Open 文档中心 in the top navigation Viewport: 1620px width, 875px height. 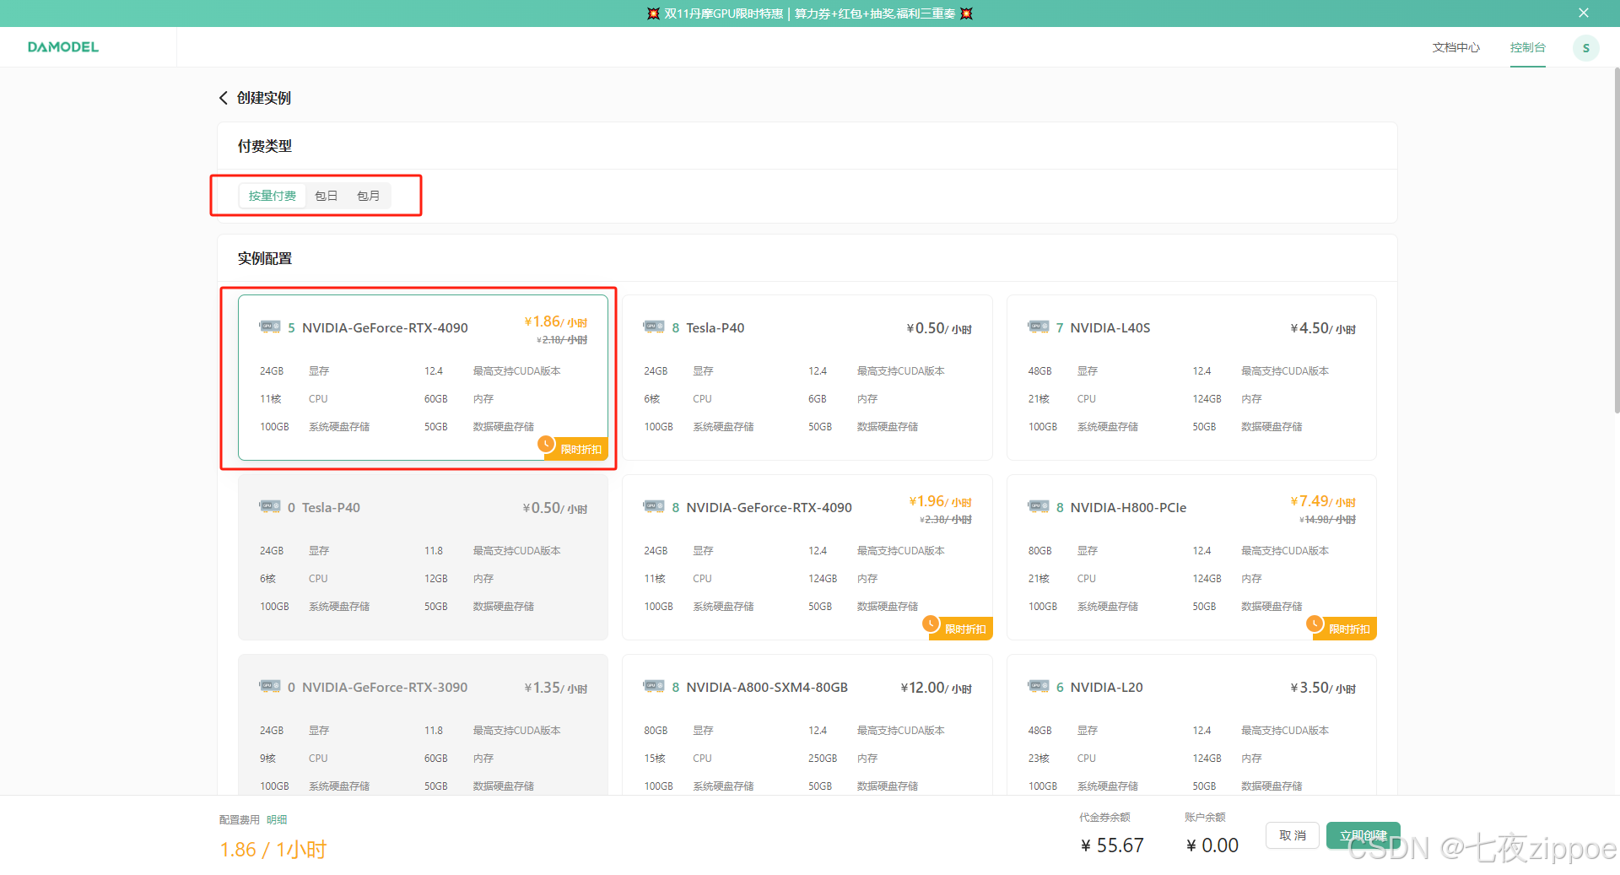coord(1456,47)
